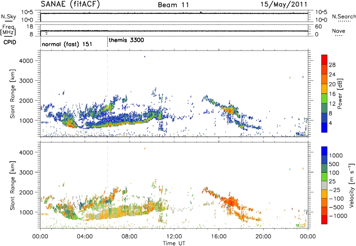Screen dimensions: 356x246
Task: Click the 2000 km tick of power panel
Action: coord(26,100)
